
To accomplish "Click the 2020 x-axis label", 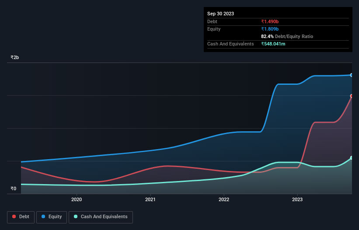I will [77, 199].
